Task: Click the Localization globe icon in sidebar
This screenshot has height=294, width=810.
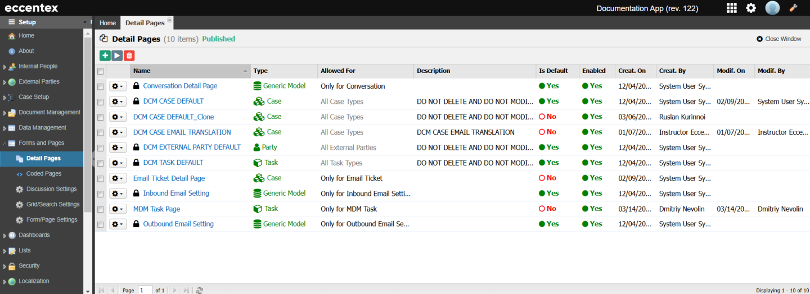Action: click(12, 281)
